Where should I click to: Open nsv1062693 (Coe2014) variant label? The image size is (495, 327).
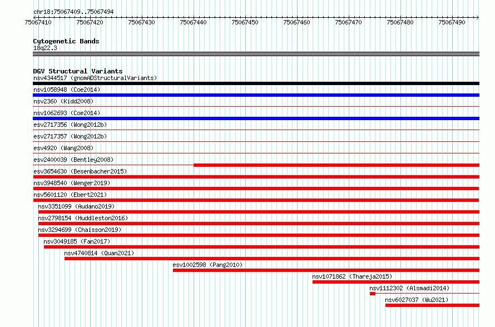[67, 113]
